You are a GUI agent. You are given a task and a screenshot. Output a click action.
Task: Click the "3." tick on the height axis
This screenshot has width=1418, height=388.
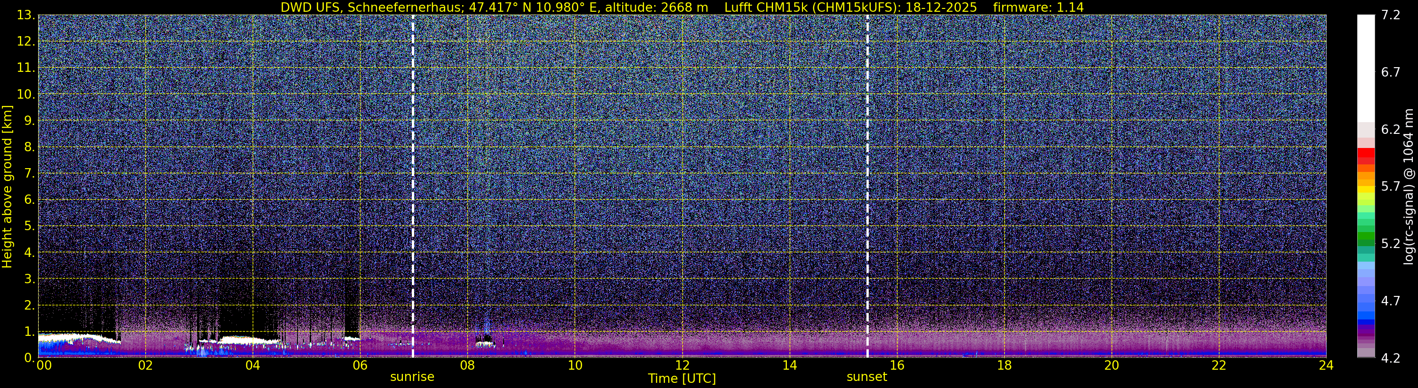29,279
